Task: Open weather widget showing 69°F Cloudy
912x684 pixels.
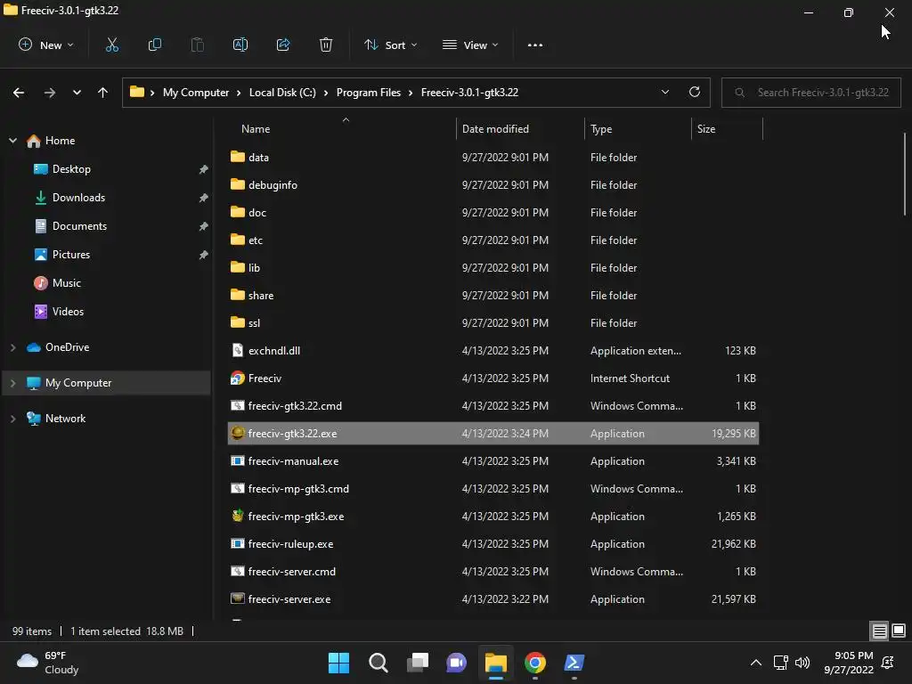Action: coord(48,663)
